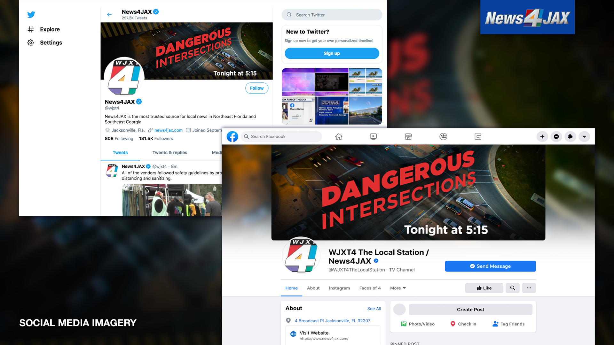The width and height of the screenshot is (614, 345).
Task: Open Facebook Groups icon
Action: [x=443, y=136]
